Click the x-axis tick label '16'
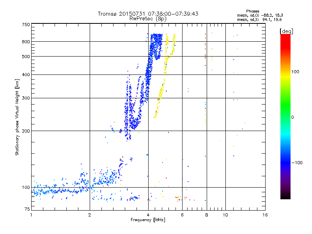Viewport: 312px width, 234px height. [x=265, y=215]
